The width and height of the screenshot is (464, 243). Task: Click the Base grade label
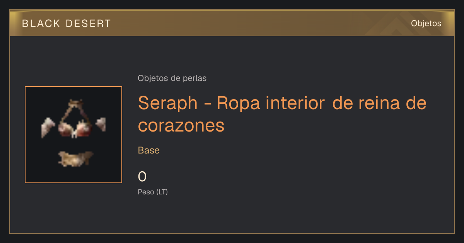coord(149,150)
